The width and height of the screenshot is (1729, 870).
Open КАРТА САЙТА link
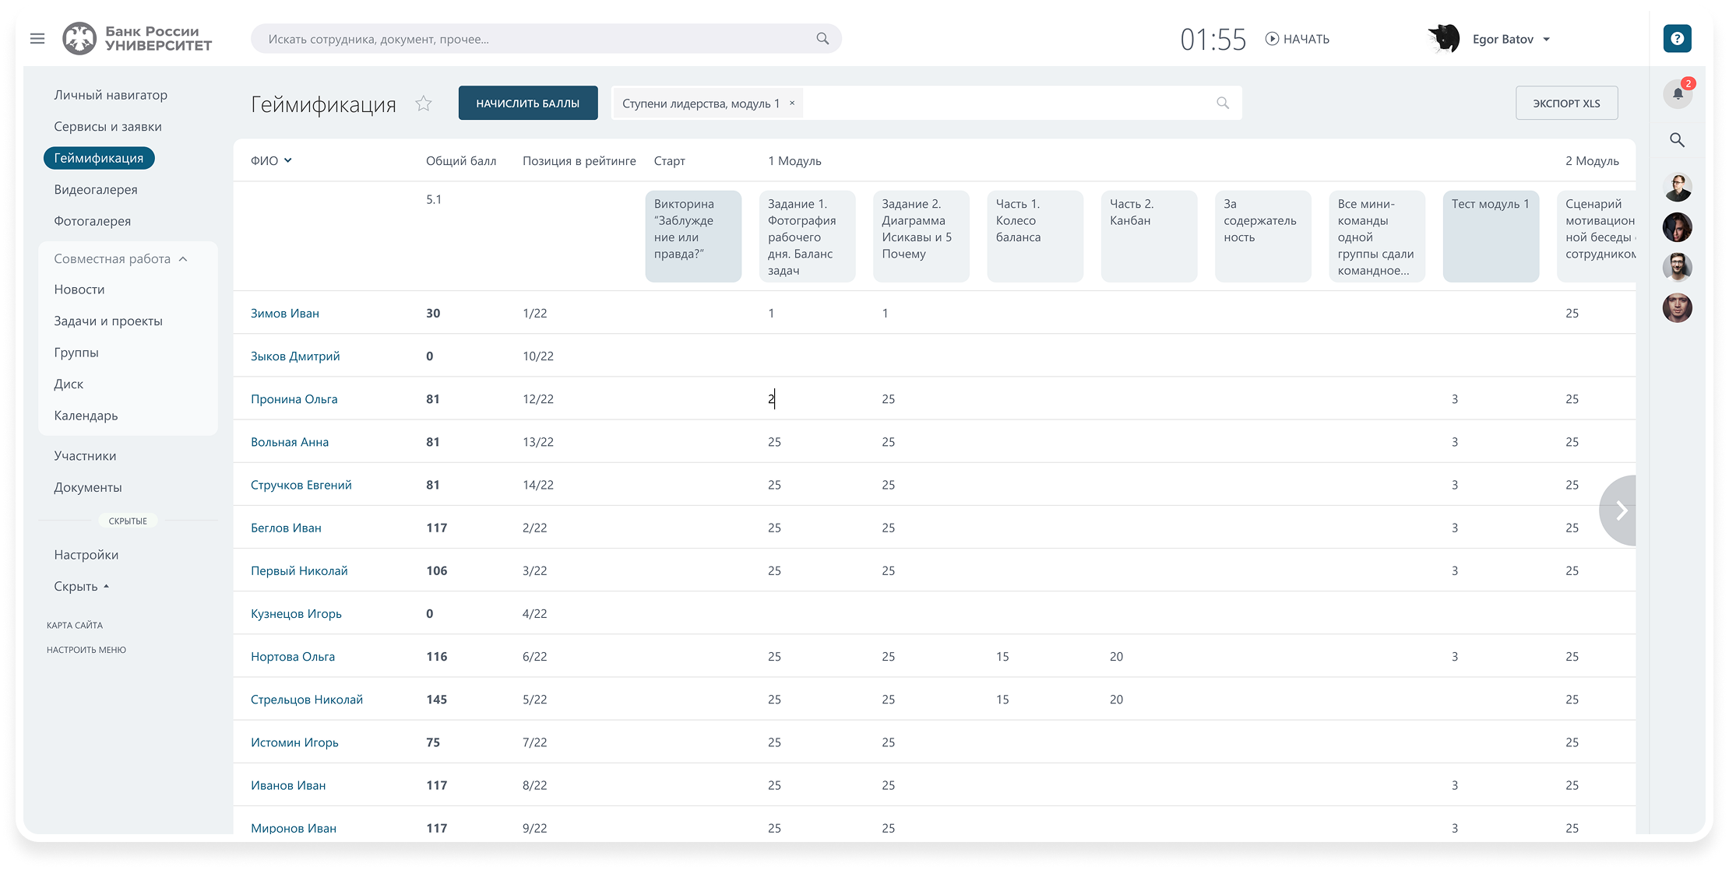coord(75,626)
